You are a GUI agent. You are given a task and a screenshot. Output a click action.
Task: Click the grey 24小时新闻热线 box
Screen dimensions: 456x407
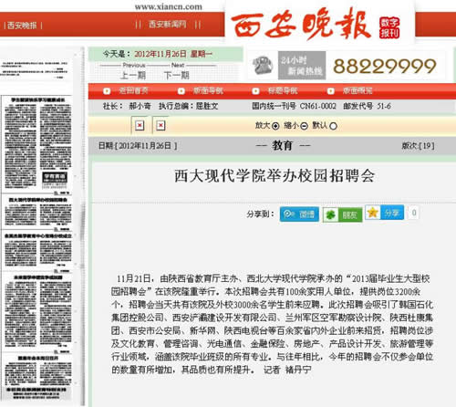(x=302, y=66)
